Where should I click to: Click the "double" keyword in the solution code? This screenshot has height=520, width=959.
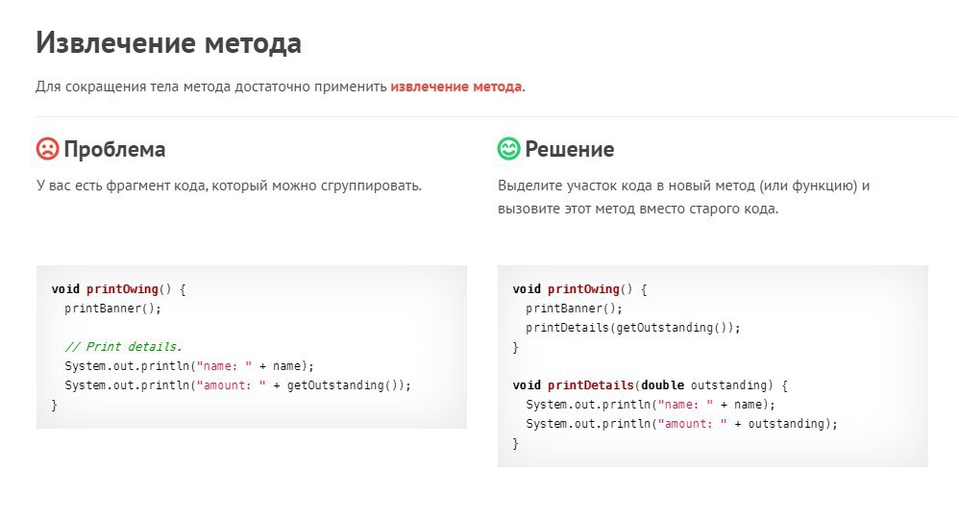point(663,385)
